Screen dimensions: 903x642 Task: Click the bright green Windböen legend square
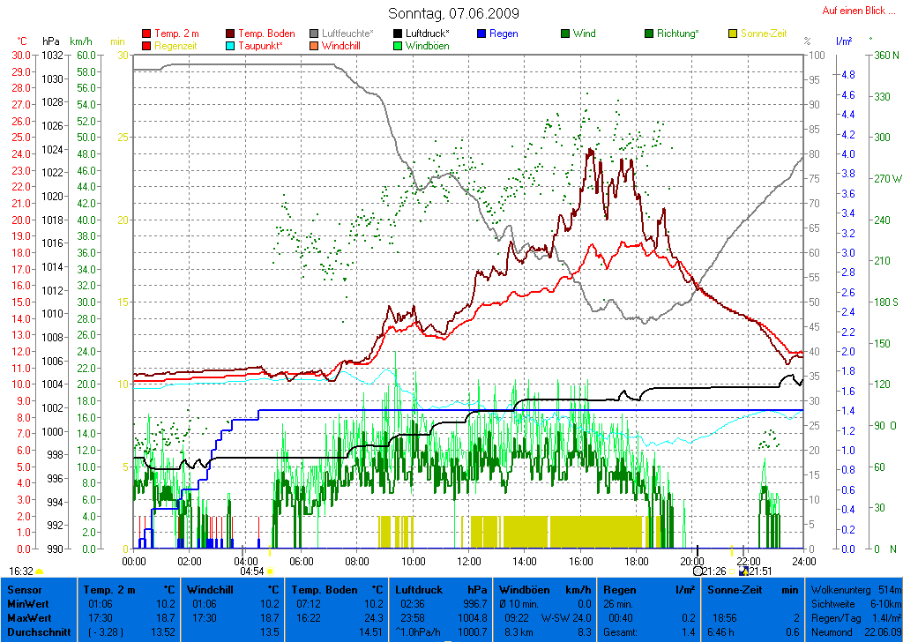point(399,45)
